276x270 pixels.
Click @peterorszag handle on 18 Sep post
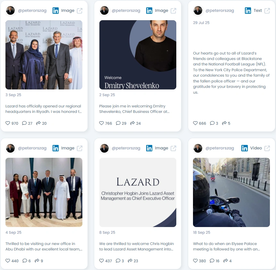(x=220, y=148)
